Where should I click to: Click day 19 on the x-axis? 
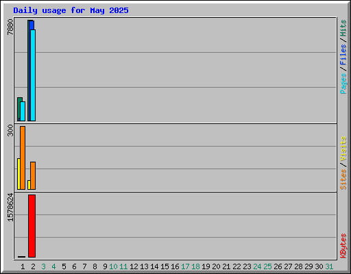coord(206,266)
